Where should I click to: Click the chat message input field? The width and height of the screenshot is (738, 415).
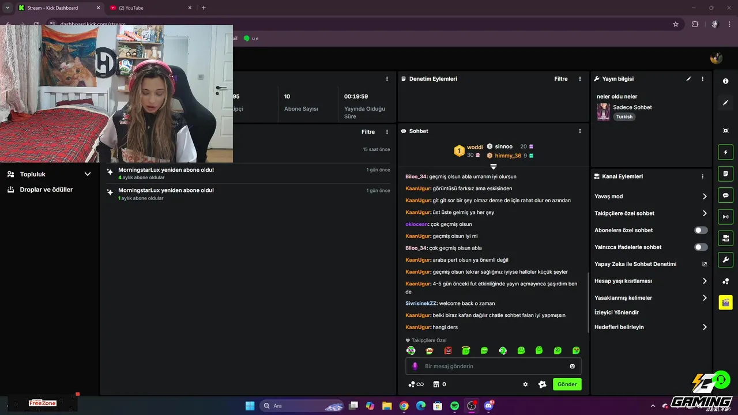click(493, 366)
